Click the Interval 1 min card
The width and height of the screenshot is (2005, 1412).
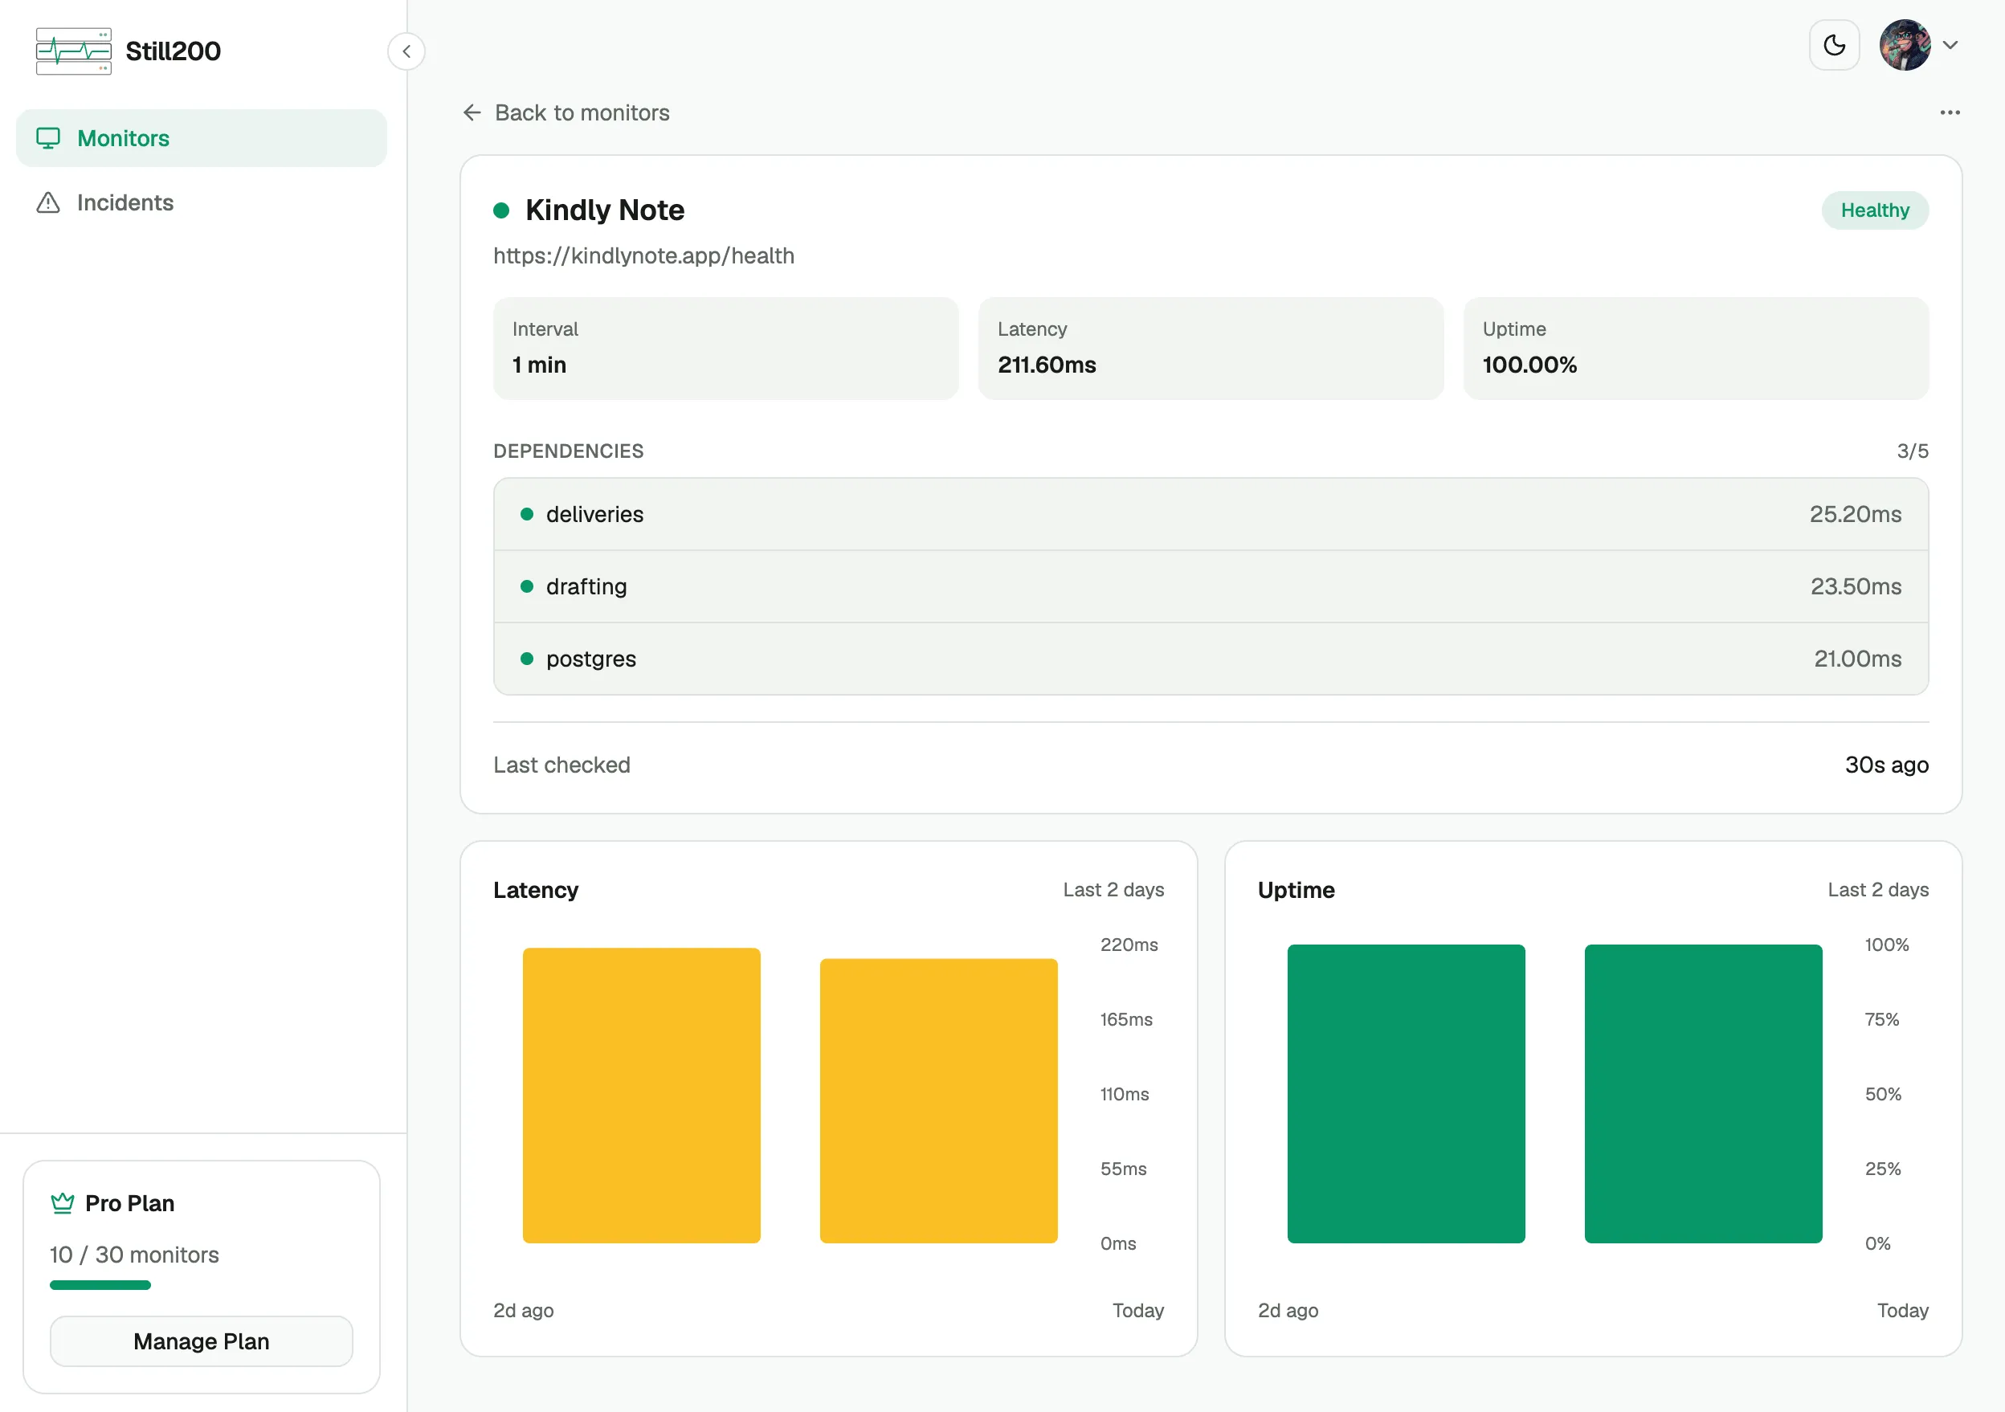point(725,349)
